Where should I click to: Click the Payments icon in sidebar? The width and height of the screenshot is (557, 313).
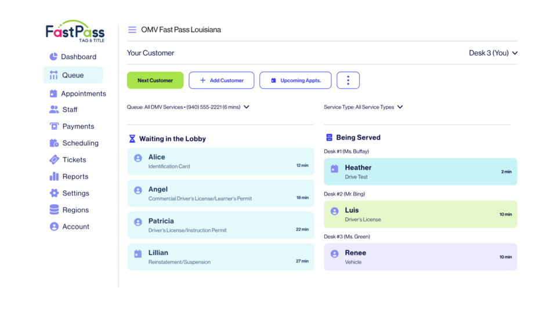[54, 126]
